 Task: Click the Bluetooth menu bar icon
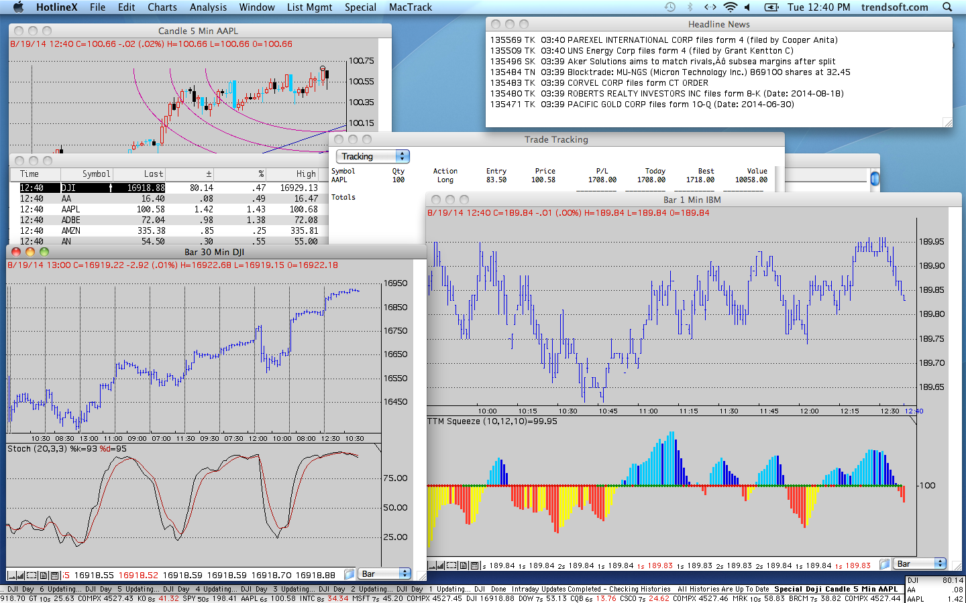690,7
